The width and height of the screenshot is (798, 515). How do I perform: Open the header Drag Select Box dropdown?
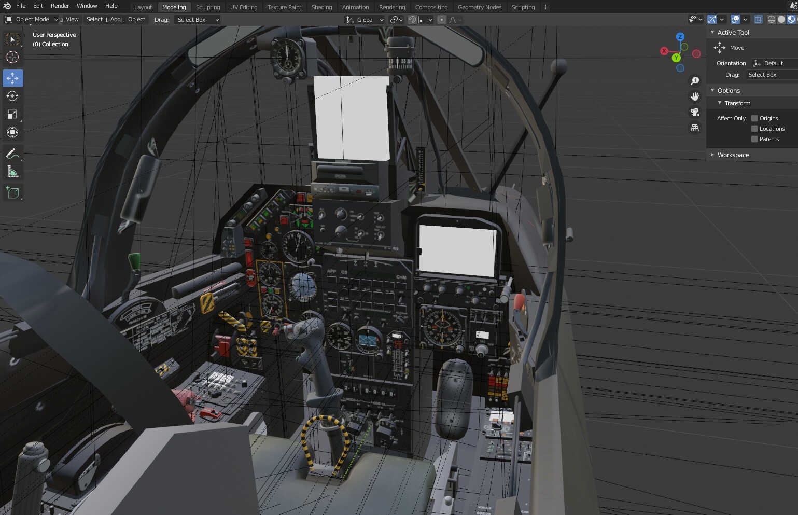coord(198,20)
